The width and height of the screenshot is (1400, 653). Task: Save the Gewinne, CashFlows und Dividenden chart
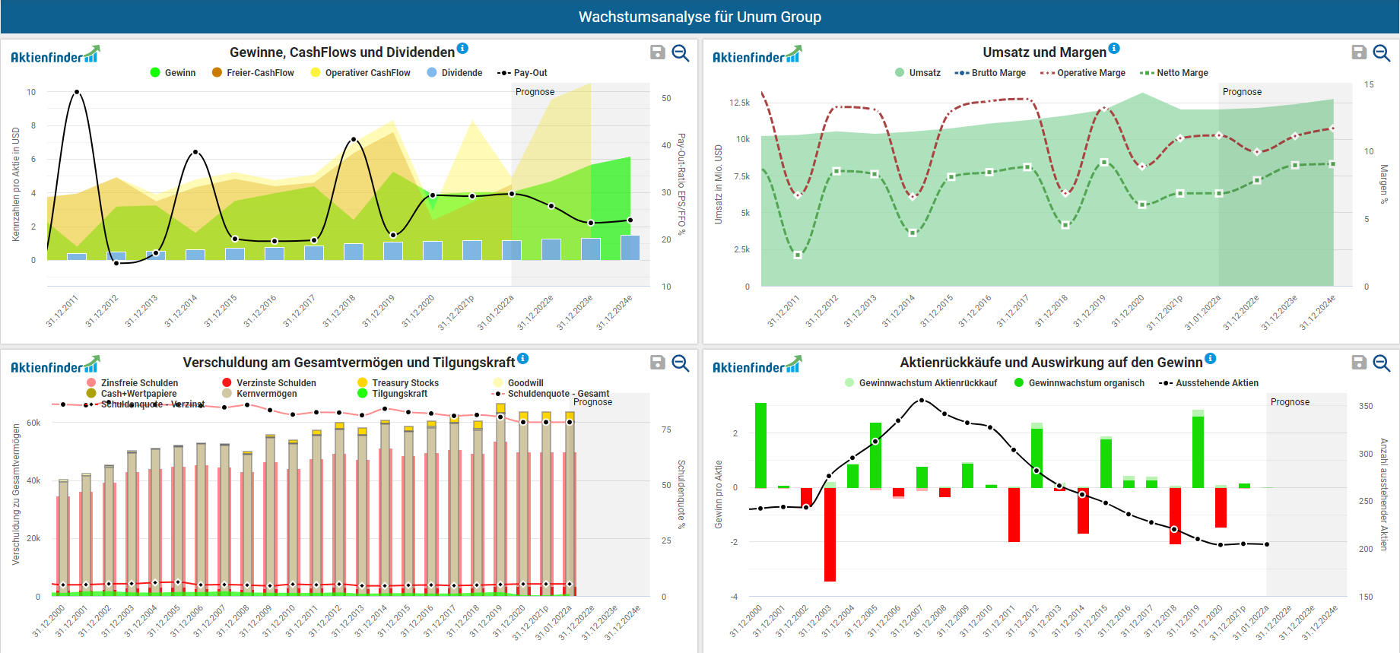658,52
